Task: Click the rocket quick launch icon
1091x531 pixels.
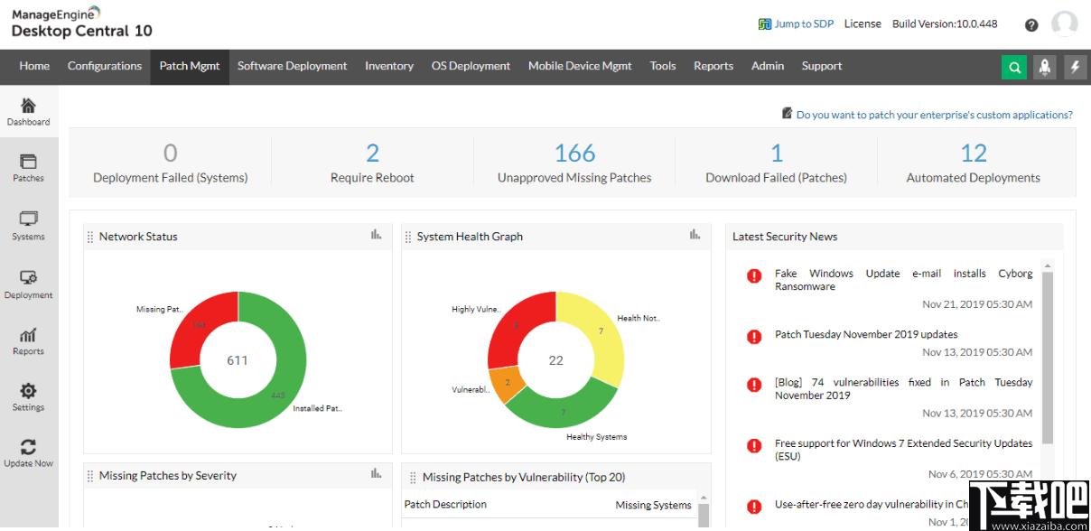Action: coord(1045,67)
